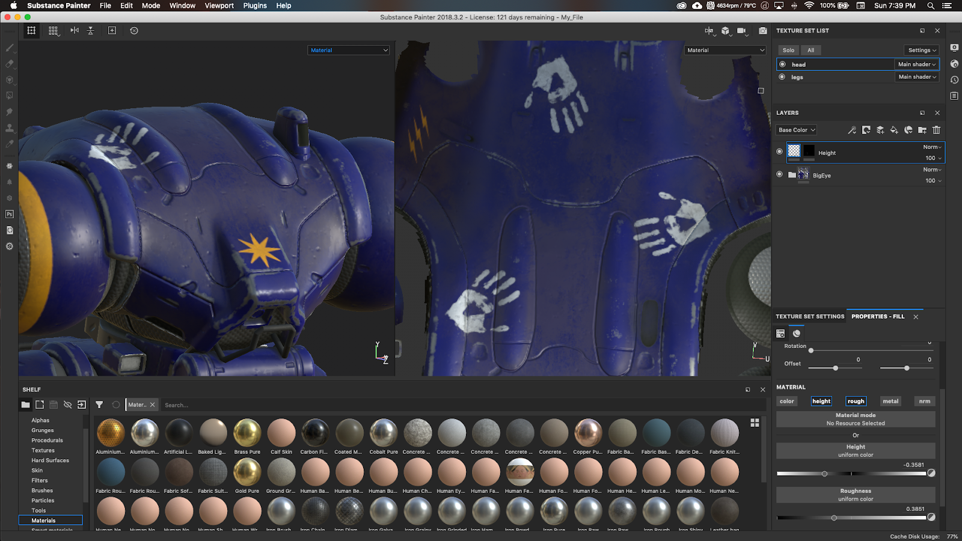This screenshot has height=541, width=962.
Task: Open Log panel from right sidebar
Action: [x=954, y=96]
